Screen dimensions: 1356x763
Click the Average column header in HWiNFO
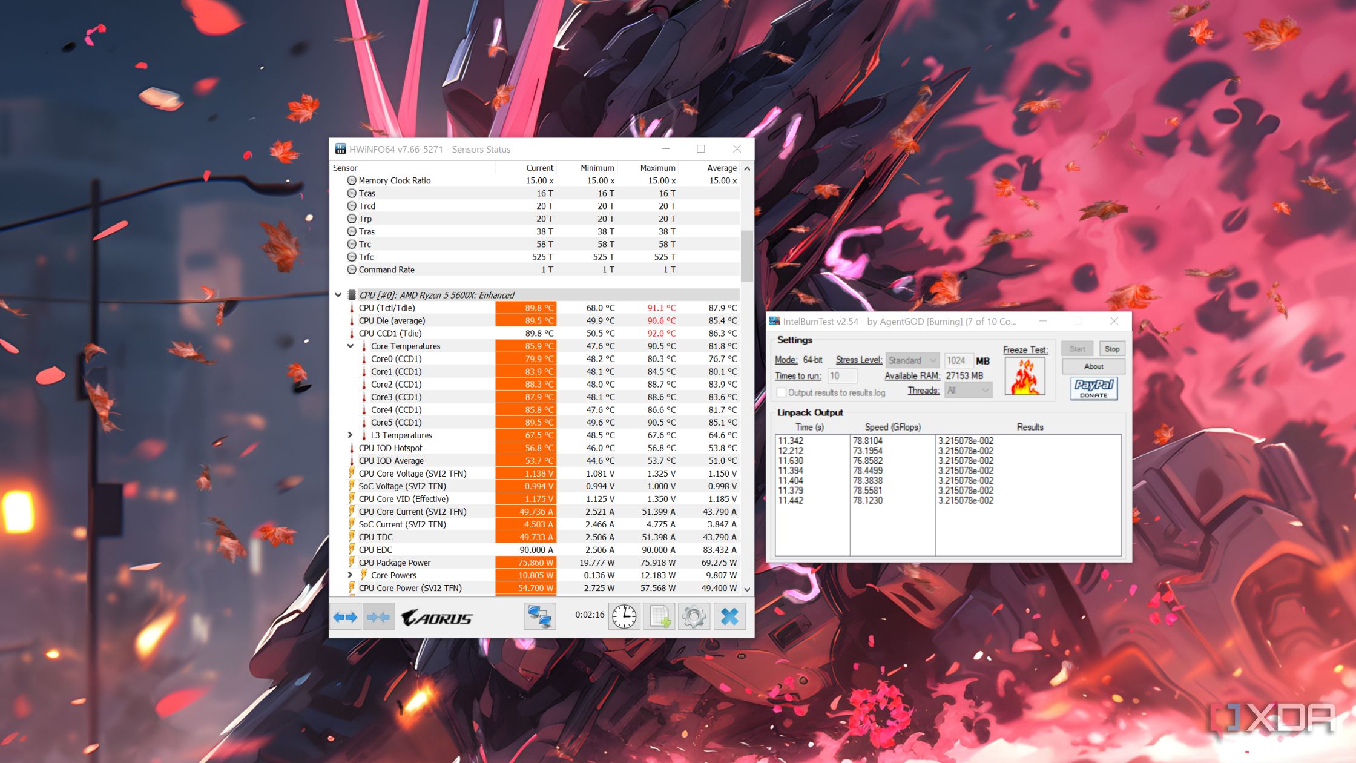tap(722, 168)
